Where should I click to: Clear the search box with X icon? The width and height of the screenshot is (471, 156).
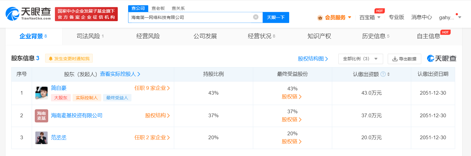[x=256, y=17]
